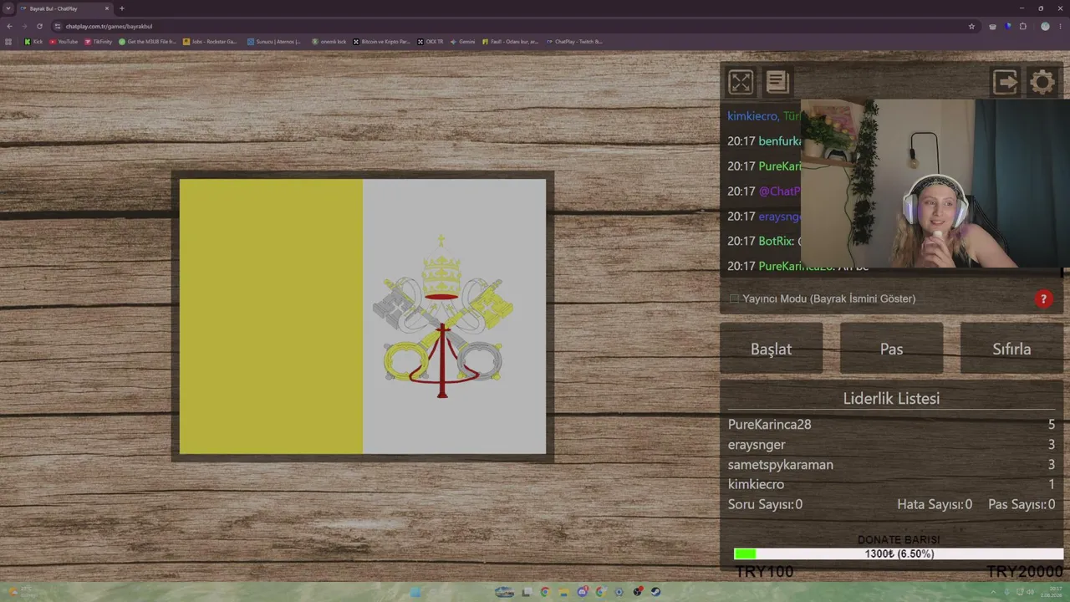Open the volume speaker tray icon
The height and width of the screenshot is (602, 1070).
[x=1030, y=592]
